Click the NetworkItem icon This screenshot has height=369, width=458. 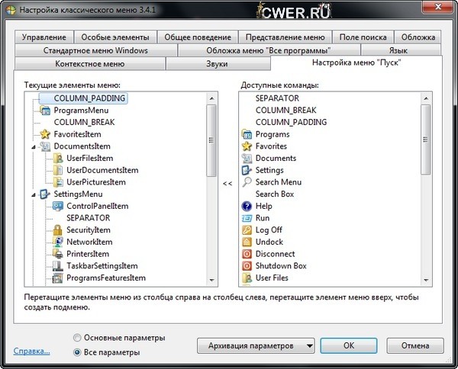click(58, 242)
